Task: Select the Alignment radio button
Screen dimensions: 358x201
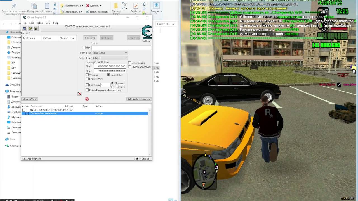Action: pos(113,83)
